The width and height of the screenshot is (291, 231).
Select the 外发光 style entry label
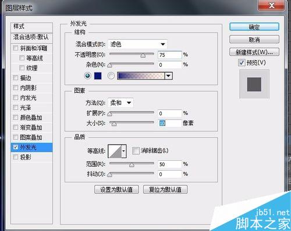[28, 147]
